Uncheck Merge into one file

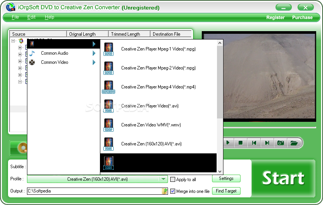[173, 191]
